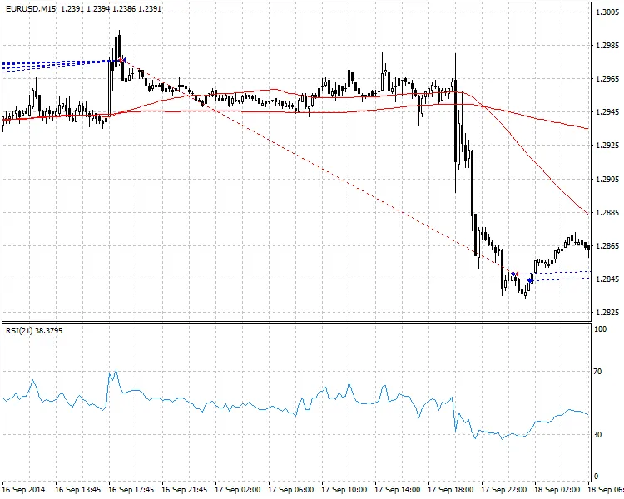624x499 pixels.
Task: Click the 1.2945 price axis label
Action: tap(605, 112)
